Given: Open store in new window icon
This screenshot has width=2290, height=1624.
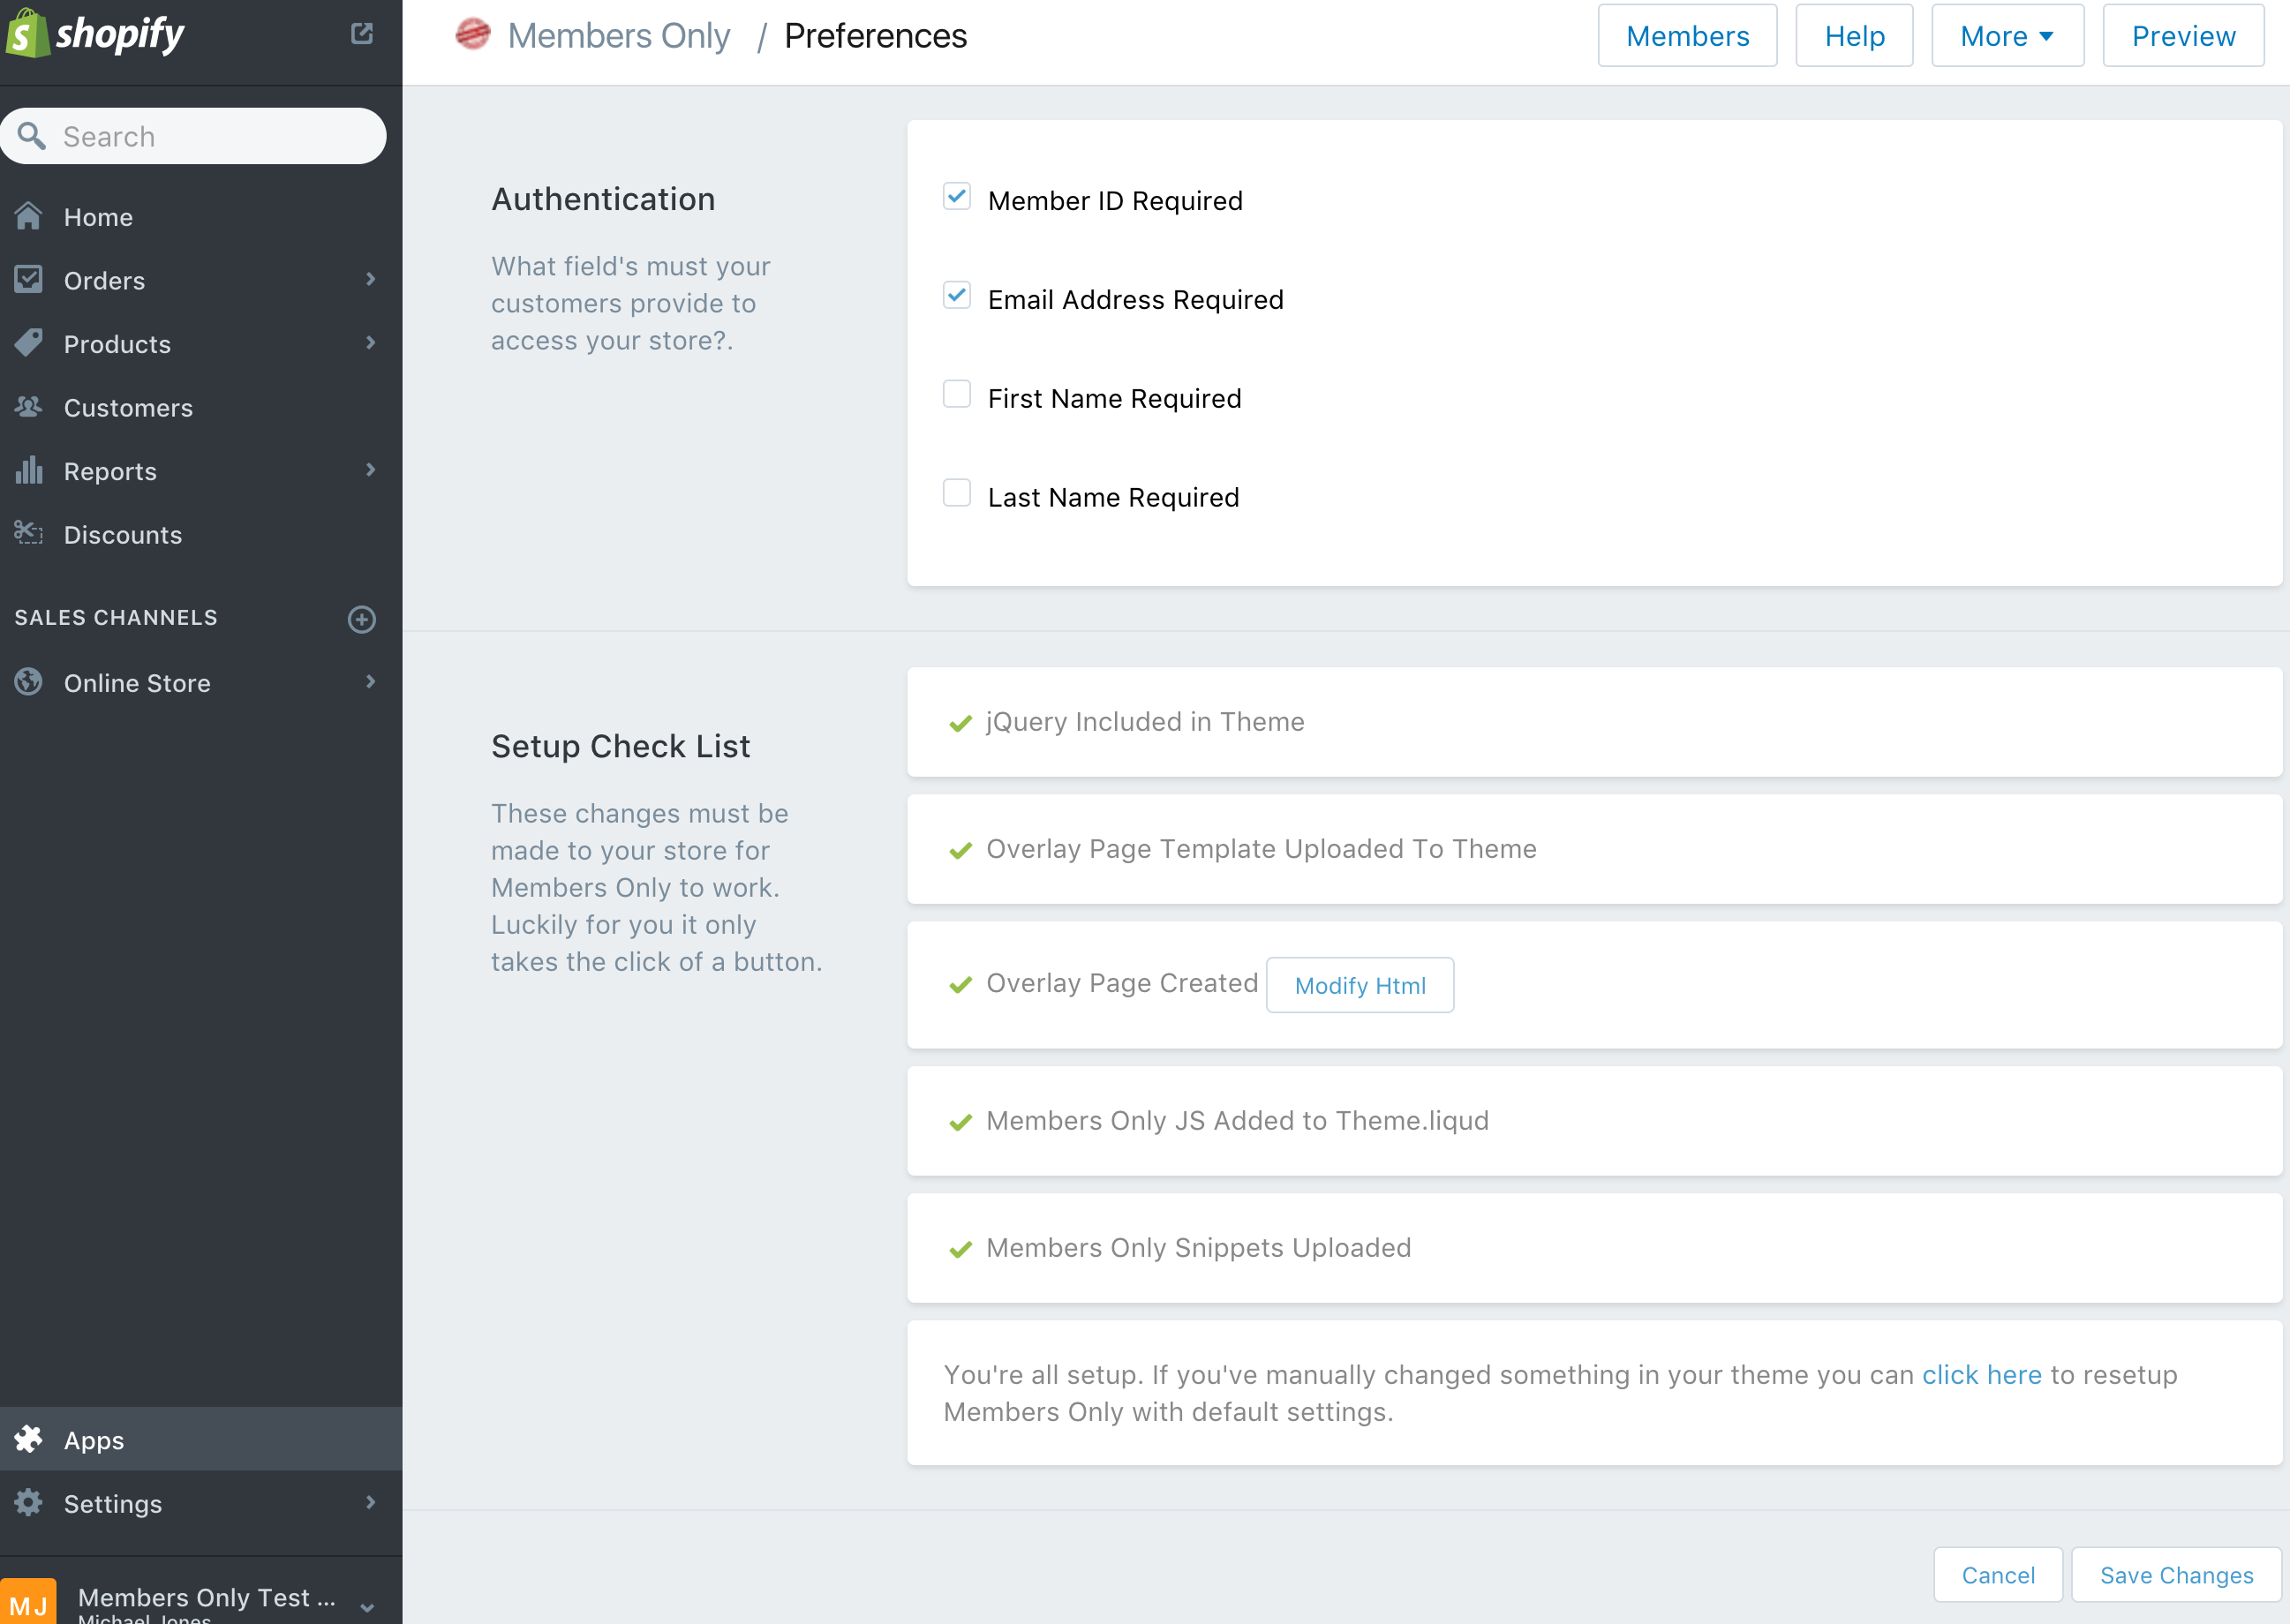Looking at the screenshot, I should point(362,34).
